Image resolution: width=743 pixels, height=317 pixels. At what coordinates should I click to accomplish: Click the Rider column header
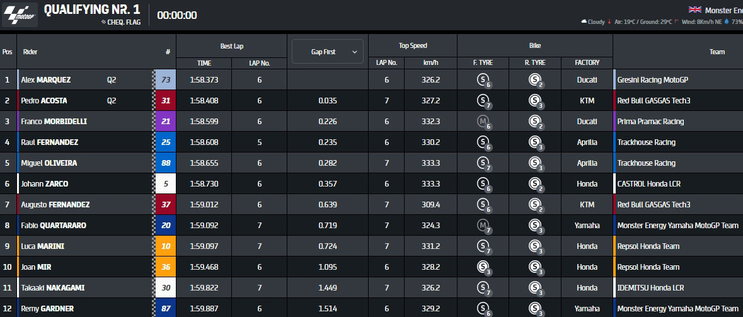point(30,52)
